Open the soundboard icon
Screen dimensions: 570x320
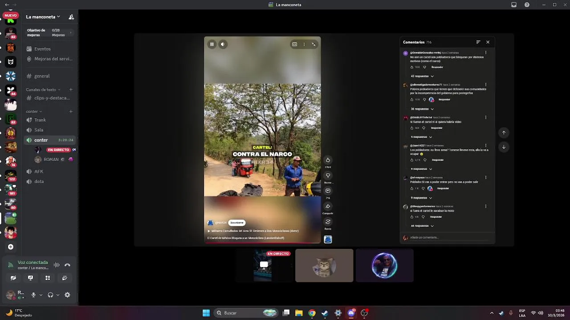(x=65, y=278)
